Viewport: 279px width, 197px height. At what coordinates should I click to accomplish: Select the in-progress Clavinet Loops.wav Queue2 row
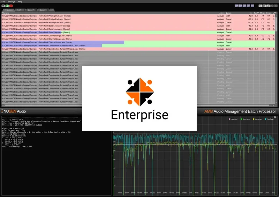138,42
